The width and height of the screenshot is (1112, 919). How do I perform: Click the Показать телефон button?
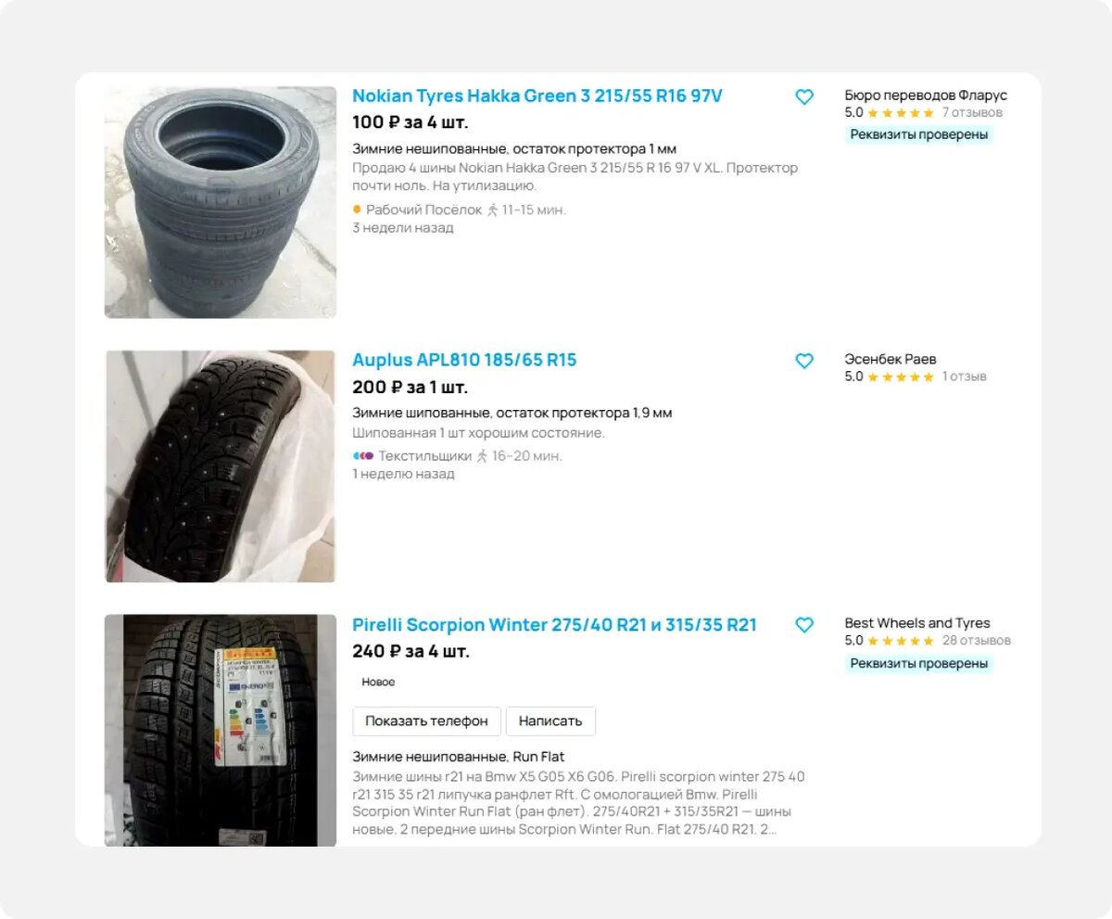coord(426,721)
